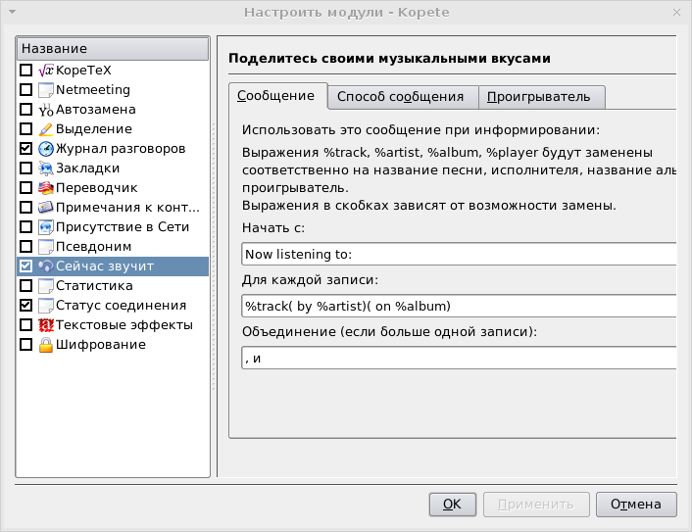Select the Сообщение tab

[276, 96]
